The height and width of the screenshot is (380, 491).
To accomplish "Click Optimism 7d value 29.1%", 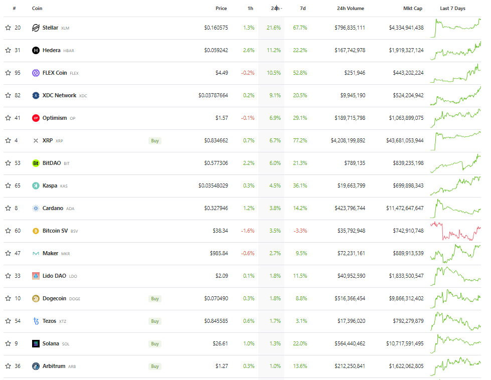I will click(300, 118).
